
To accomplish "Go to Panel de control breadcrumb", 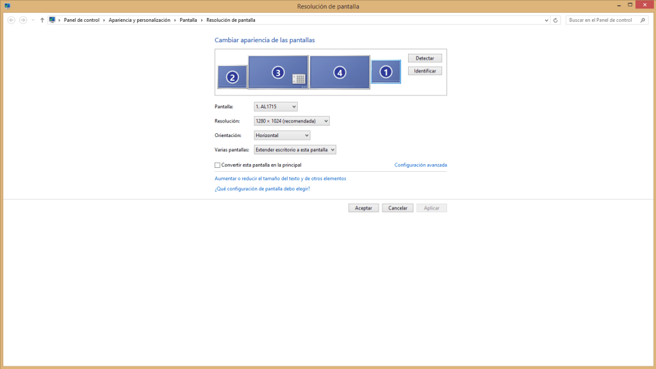I will 81,20.
